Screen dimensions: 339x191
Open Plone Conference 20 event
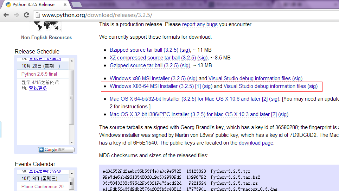42,186
